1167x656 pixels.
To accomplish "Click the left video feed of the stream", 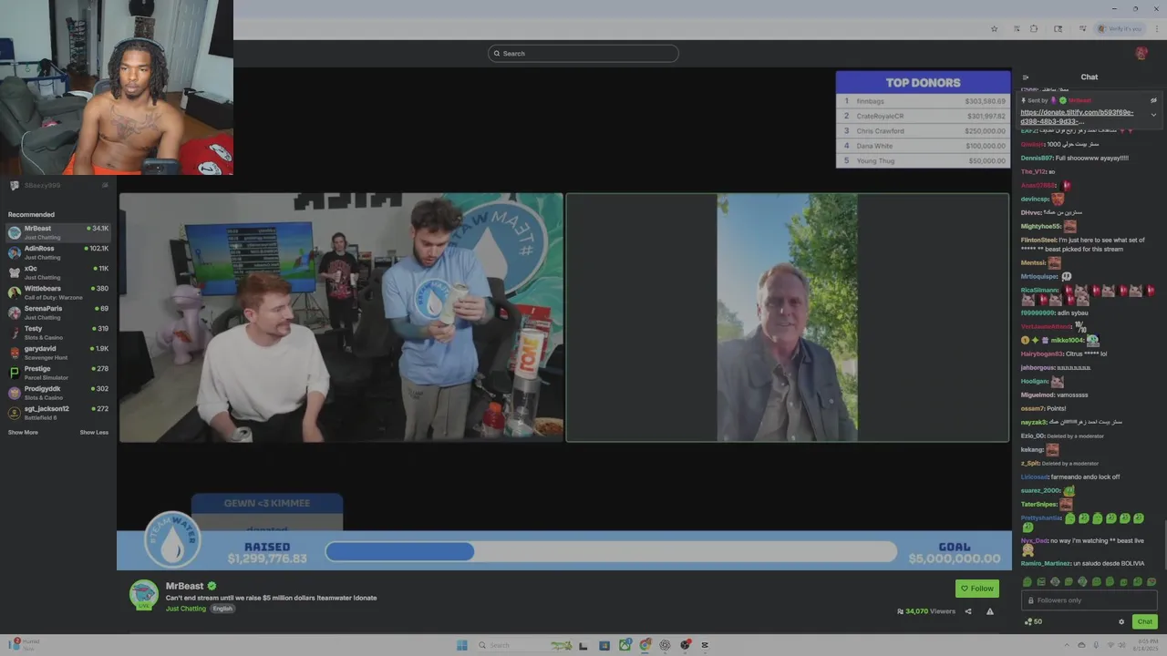I will tap(341, 317).
